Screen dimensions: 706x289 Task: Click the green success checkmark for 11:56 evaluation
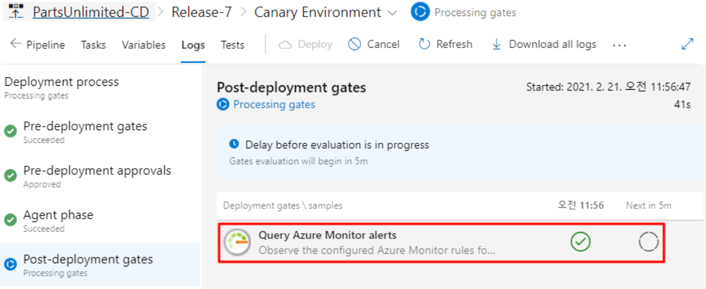click(581, 242)
